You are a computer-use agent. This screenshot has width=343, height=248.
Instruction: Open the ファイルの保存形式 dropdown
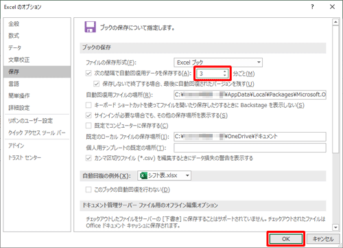pos(218,63)
